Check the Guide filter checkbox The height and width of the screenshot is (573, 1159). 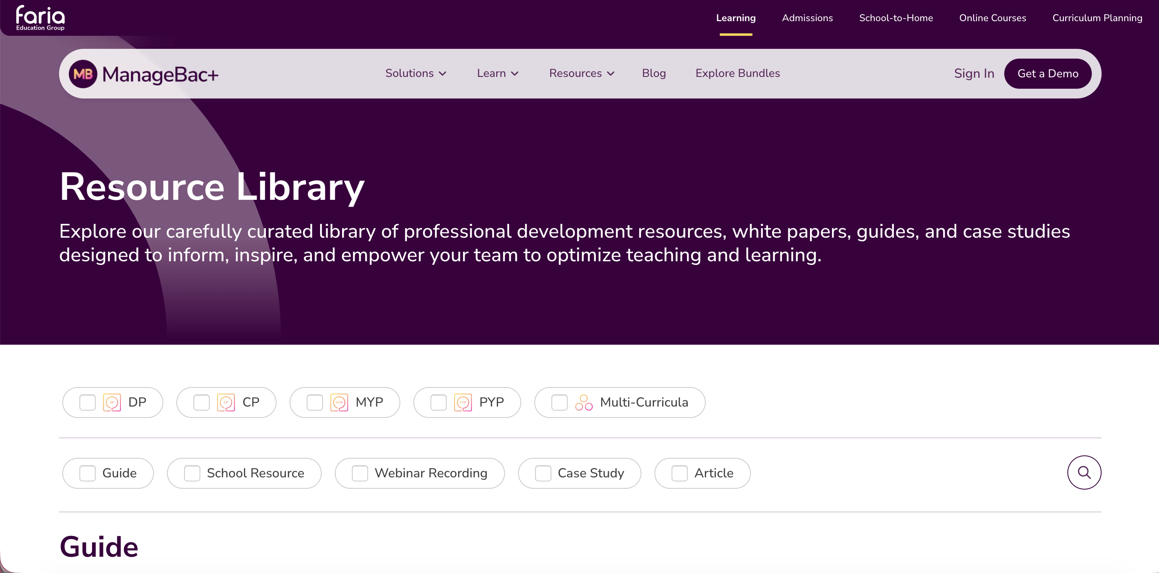click(87, 473)
